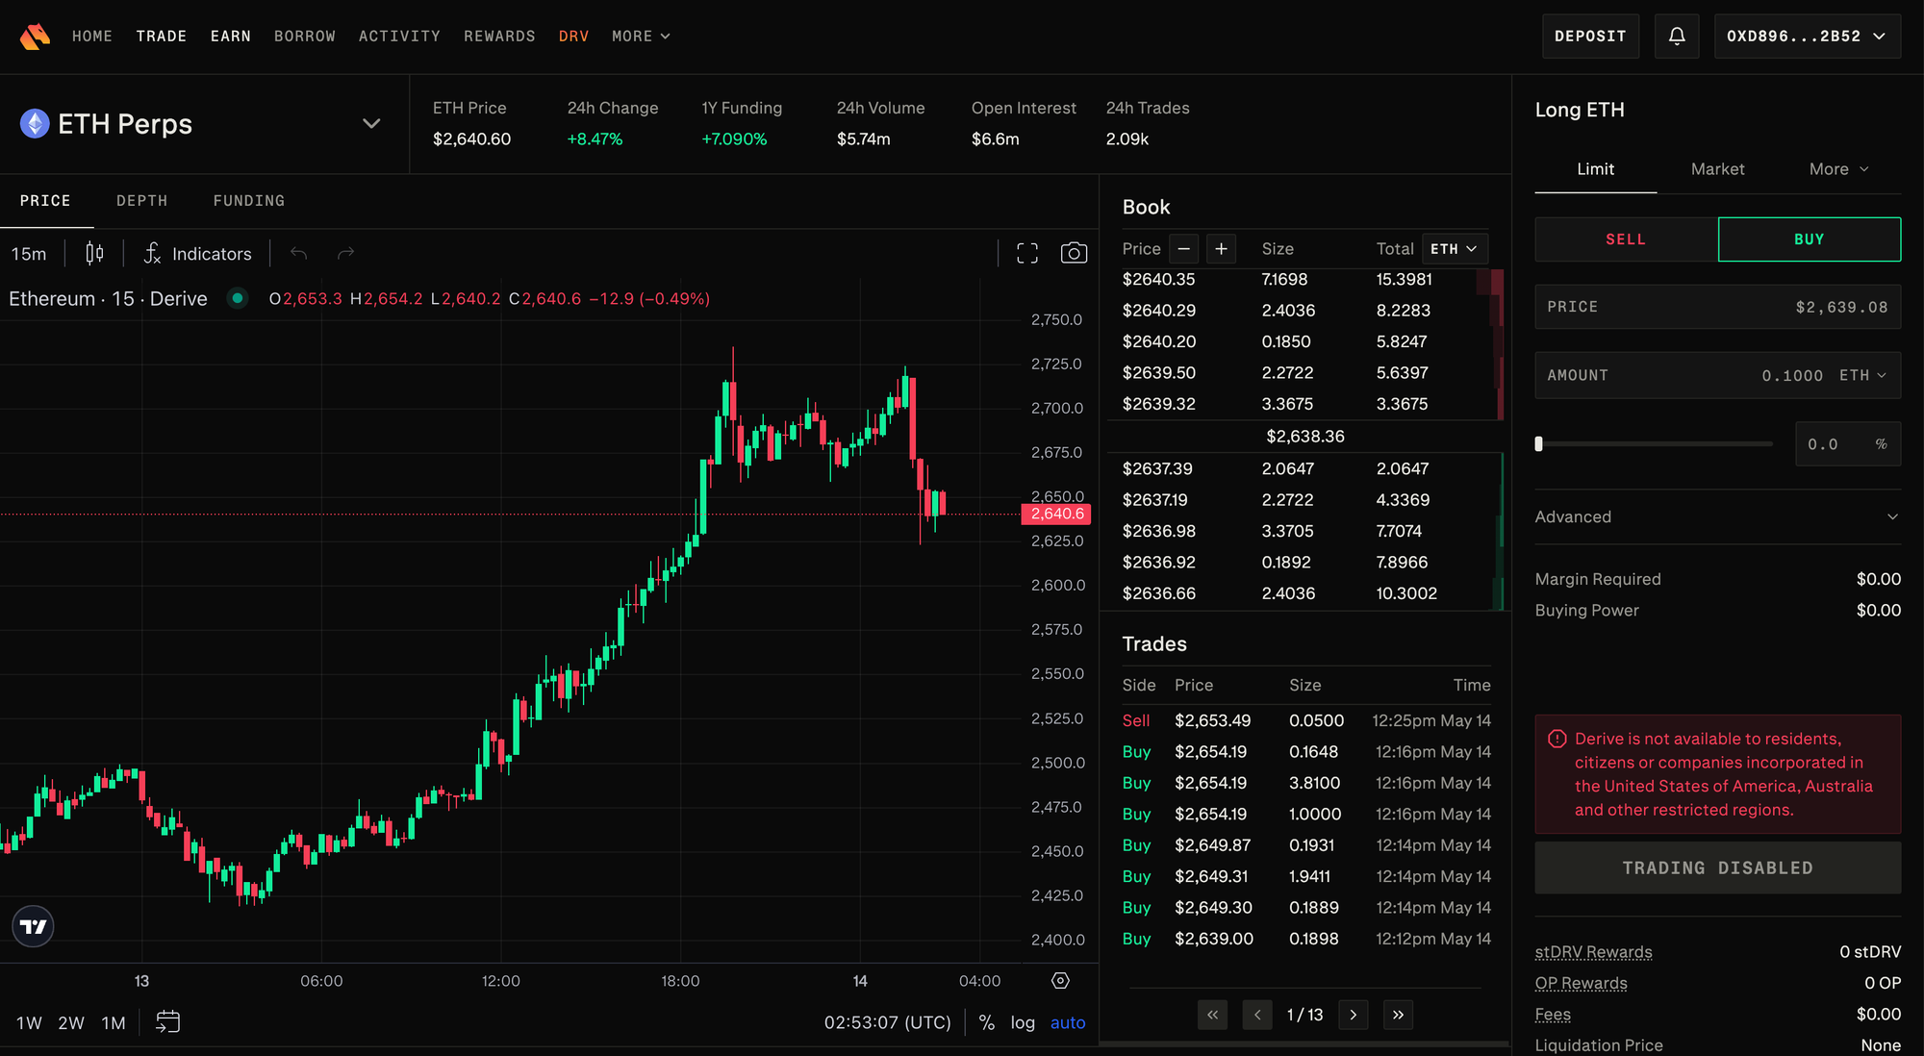The image size is (1924, 1056).
Task: Take a chart snapshot with camera icon
Action: click(x=1075, y=252)
